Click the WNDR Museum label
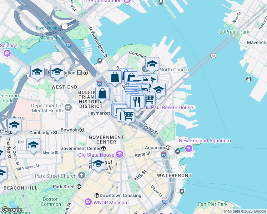Image resolution: width=267 pixels, height=214 pixels. click(111, 203)
